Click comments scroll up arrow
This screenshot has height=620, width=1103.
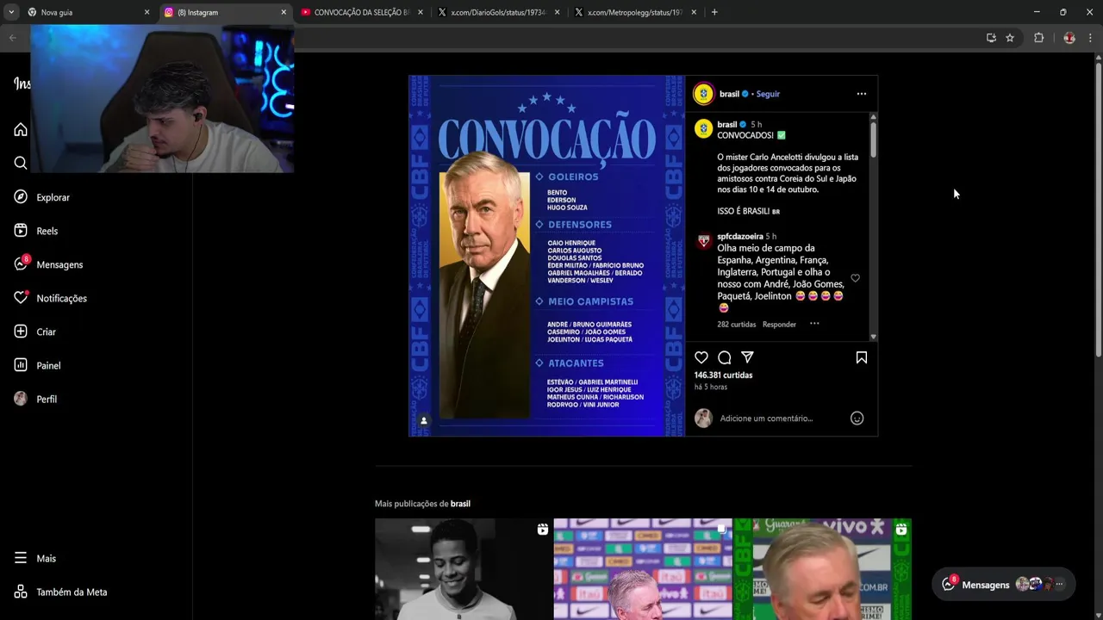click(x=873, y=117)
